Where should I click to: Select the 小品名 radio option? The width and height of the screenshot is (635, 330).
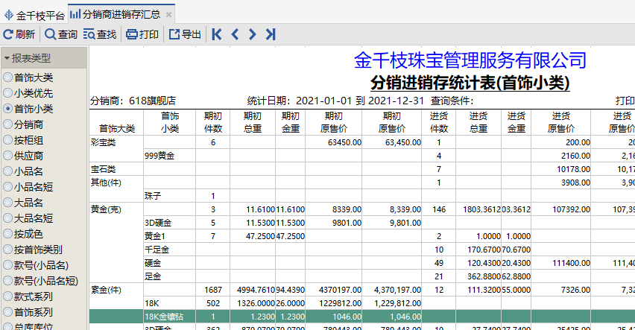[x=7, y=171]
